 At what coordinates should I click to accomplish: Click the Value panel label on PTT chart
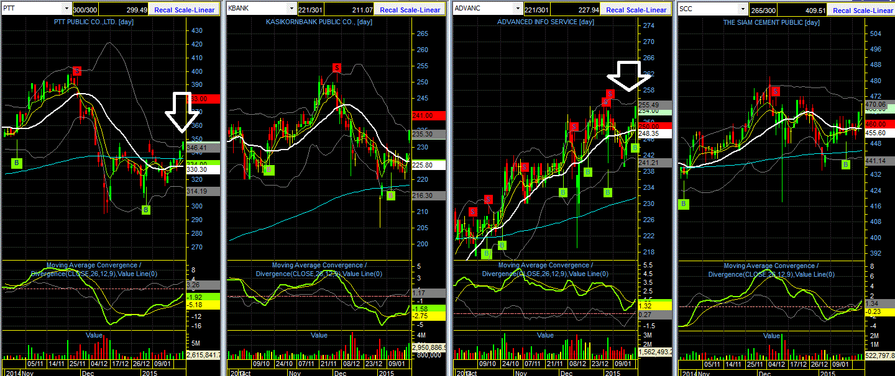[x=94, y=335]
